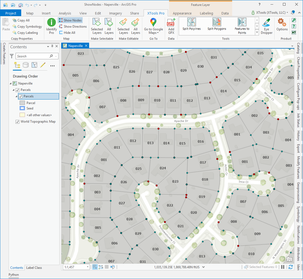Click the Show Directions button

click(72, 27)
